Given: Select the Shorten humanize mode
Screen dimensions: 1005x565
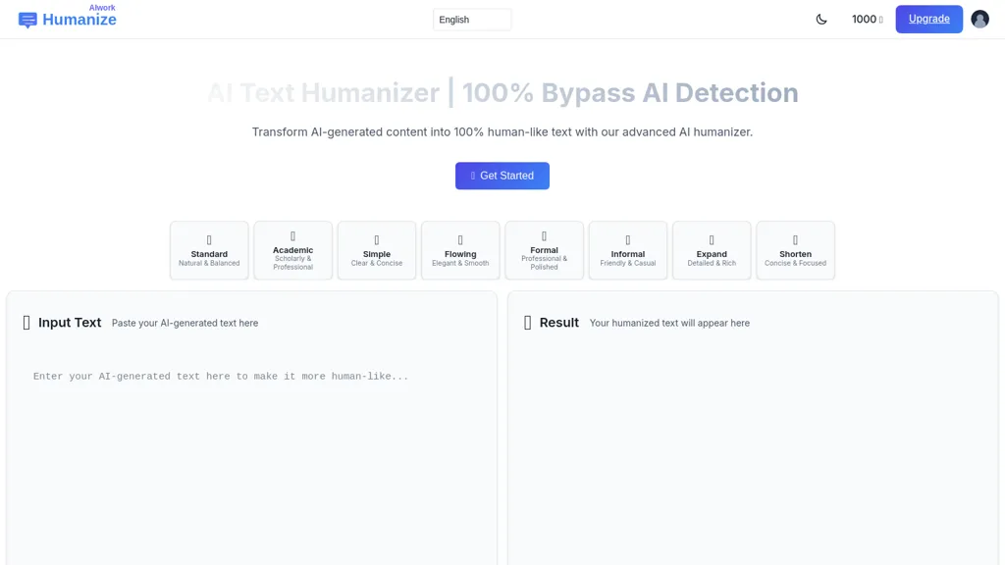Looking at the screenshot, I should pos(795,250).
